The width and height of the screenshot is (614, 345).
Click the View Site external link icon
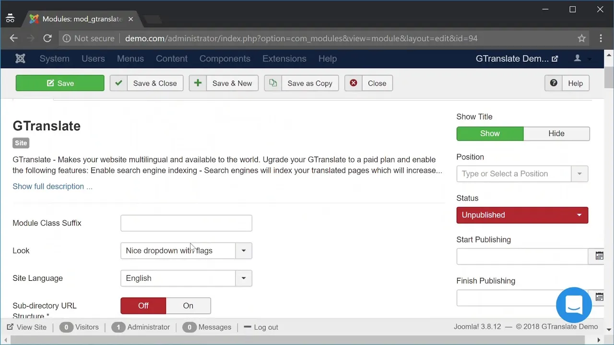(x=10, y=327)
